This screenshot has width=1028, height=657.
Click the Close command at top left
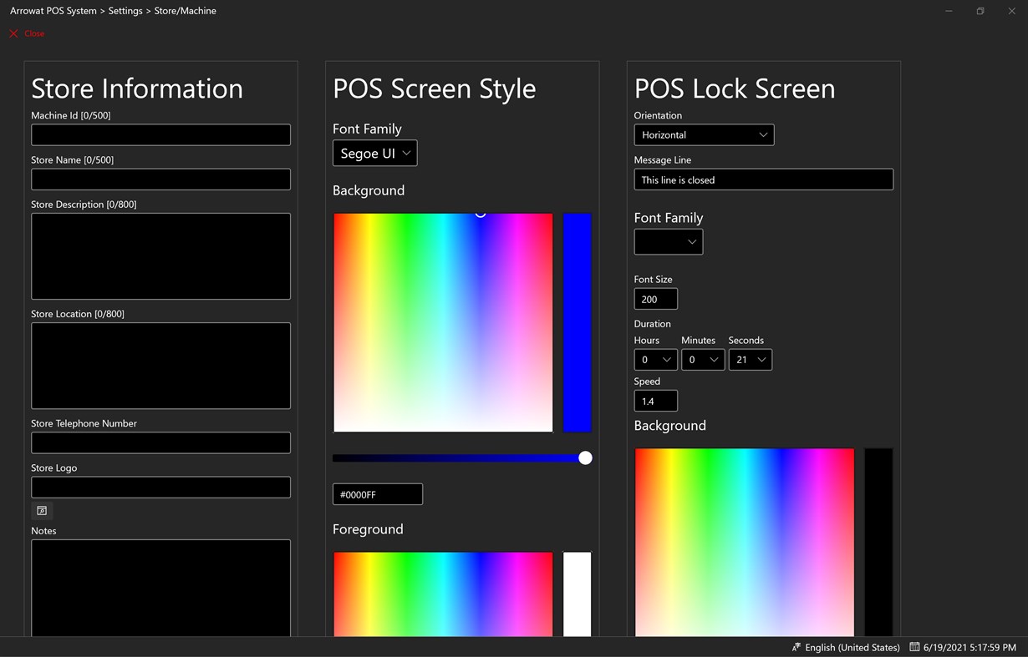[34, 33]
